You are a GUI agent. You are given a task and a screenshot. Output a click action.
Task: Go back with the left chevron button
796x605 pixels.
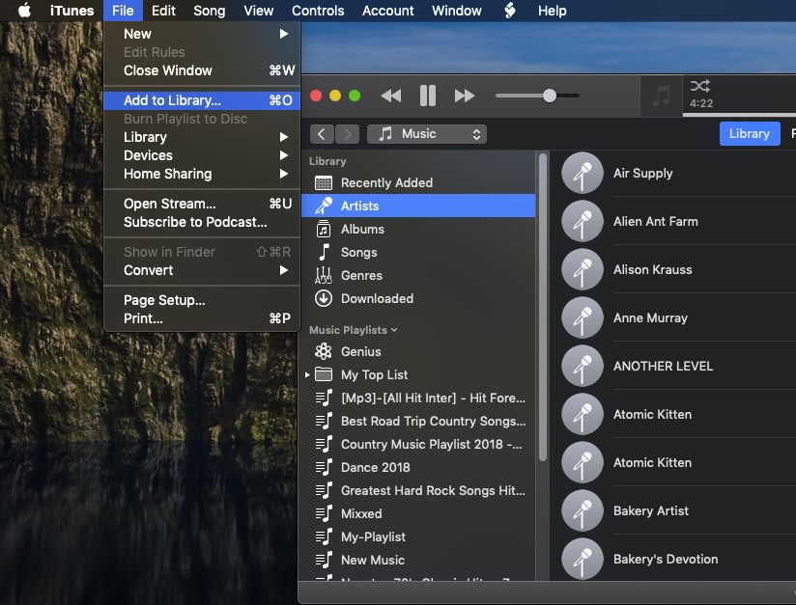(322, 134)
